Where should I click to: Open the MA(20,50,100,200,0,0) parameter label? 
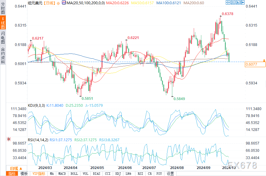86,3
